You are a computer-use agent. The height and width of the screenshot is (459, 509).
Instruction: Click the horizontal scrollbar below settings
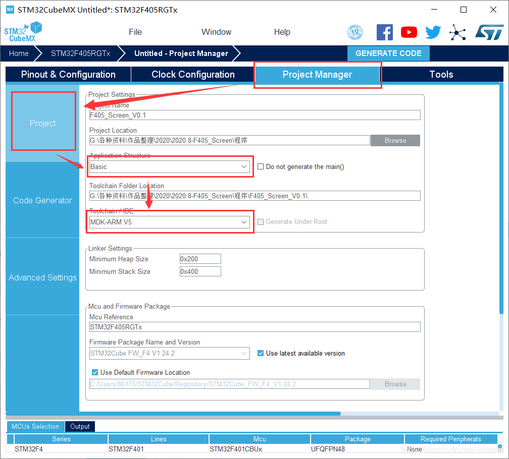(173, 414)
